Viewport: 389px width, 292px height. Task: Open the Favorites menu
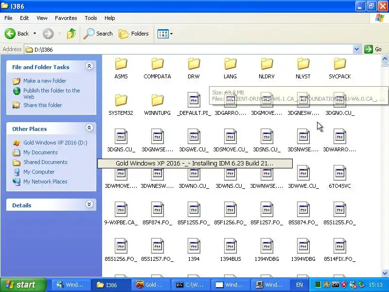[66, 18]
